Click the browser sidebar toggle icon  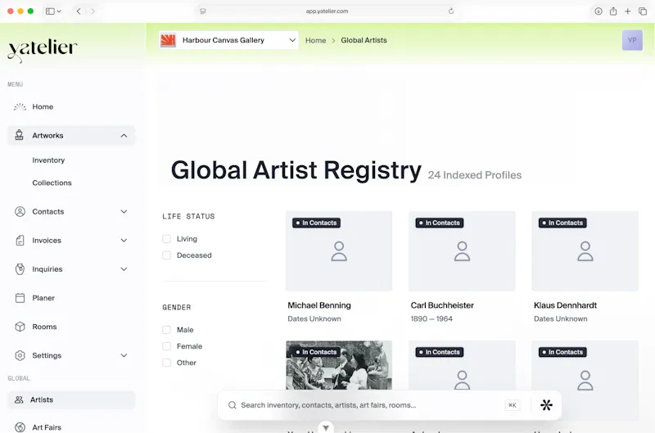tap(50, 11)
